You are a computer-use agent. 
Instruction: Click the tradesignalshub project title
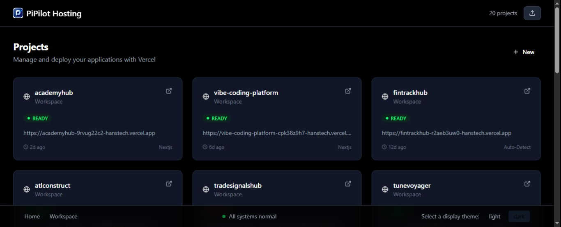238,185
